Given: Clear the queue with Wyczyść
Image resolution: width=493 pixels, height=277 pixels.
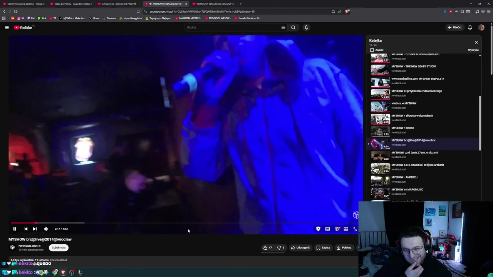Looking at the screenshot, I should pyautogui.click(x=473, y=50).
